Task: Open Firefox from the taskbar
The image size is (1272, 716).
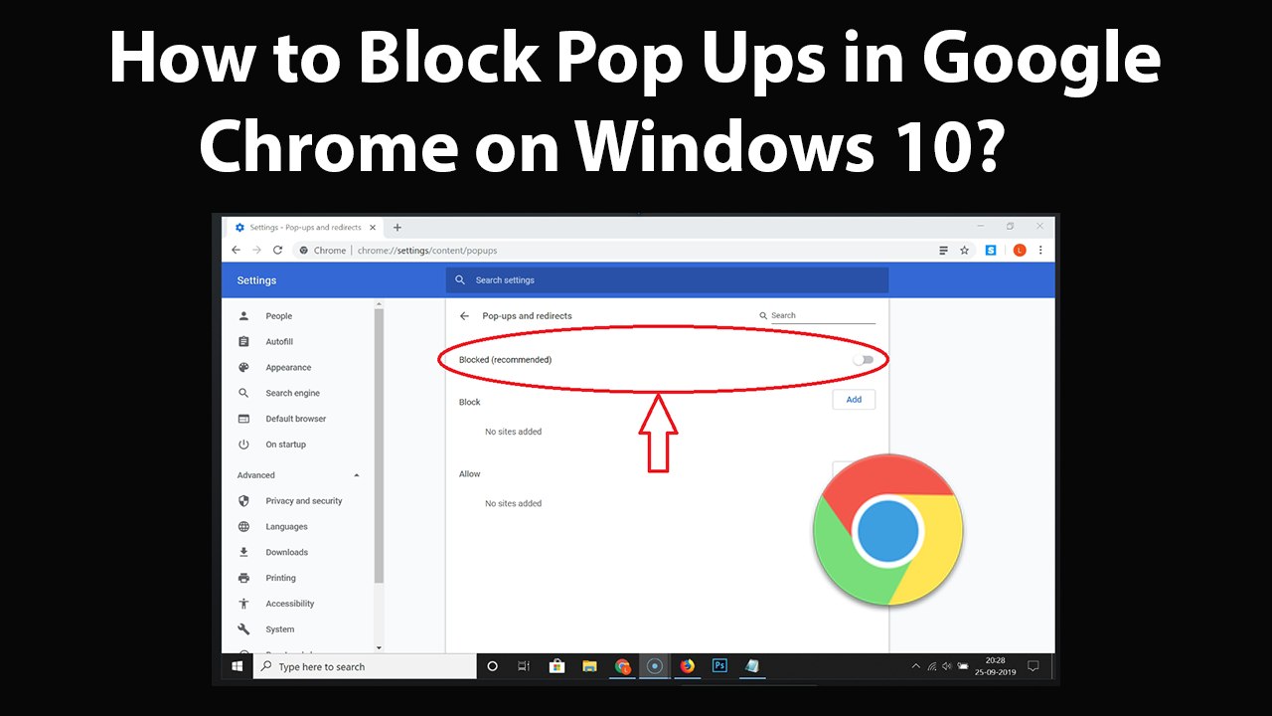Action: pos(687,666)
